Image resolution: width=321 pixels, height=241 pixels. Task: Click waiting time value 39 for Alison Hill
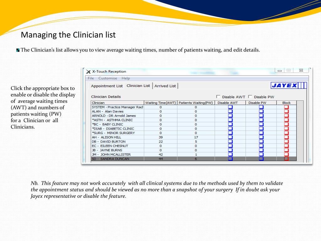coord(161,137)
